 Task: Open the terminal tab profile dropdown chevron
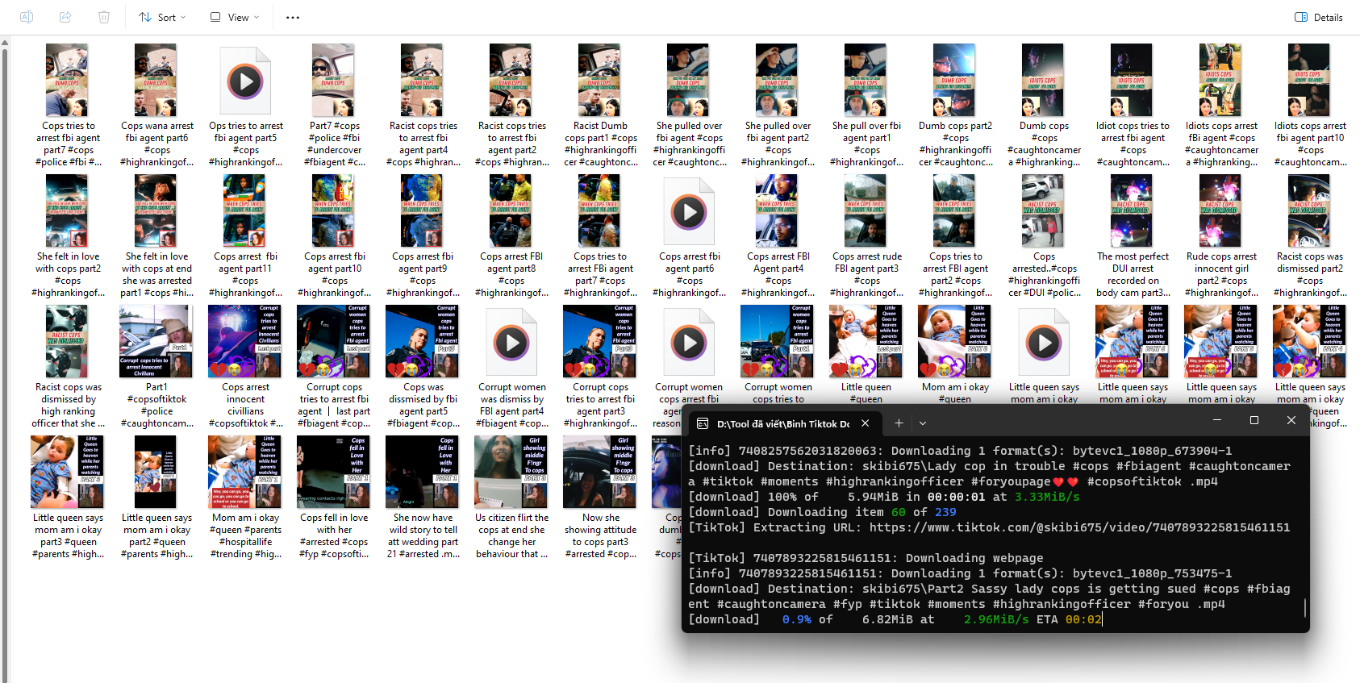923,423
